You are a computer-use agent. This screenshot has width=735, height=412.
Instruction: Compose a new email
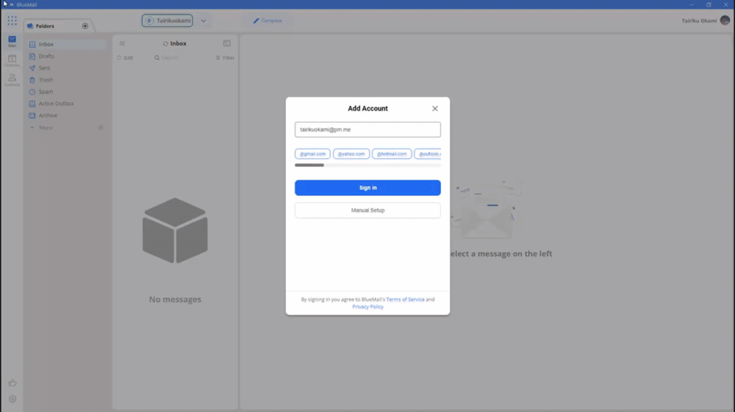point(268,21)
